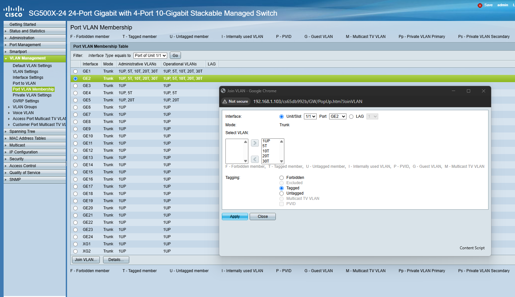Close the Join VLAN Chrome popup window
515x297 pixels.
point(484,91)
